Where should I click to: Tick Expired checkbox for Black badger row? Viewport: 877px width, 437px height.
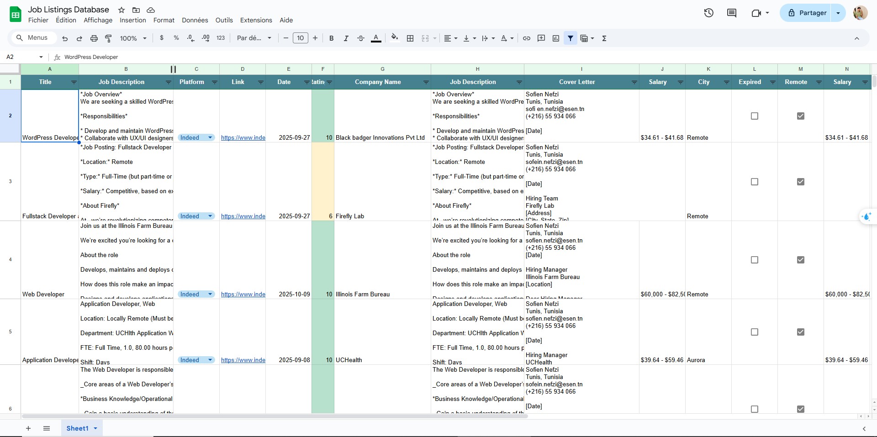(755, 116)
